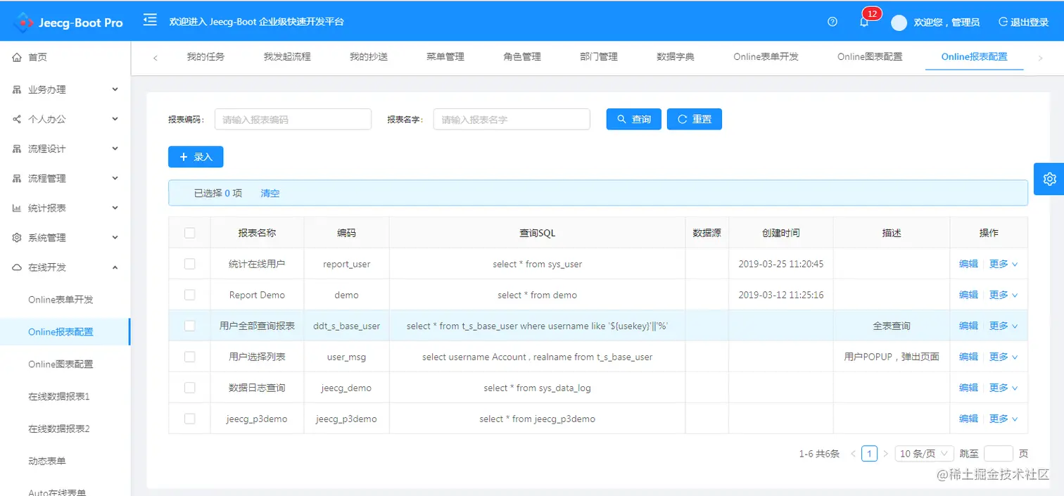Screen dimensions: 1064x496
Task: Click the admin avatar icon
Action: pos(899,22)
